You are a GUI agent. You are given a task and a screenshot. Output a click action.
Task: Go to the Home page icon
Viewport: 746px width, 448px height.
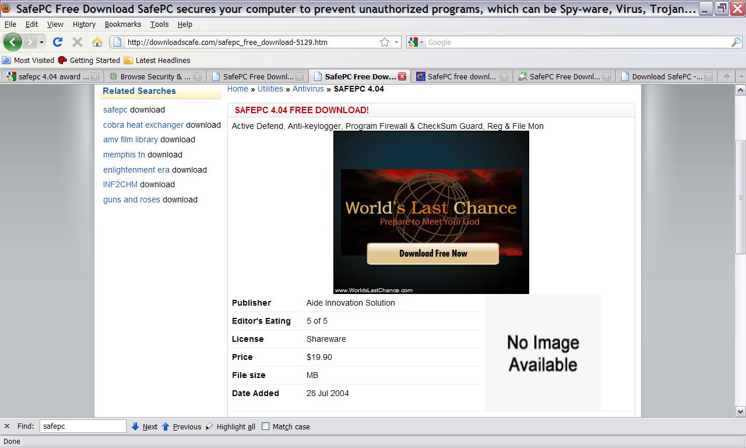97,42
